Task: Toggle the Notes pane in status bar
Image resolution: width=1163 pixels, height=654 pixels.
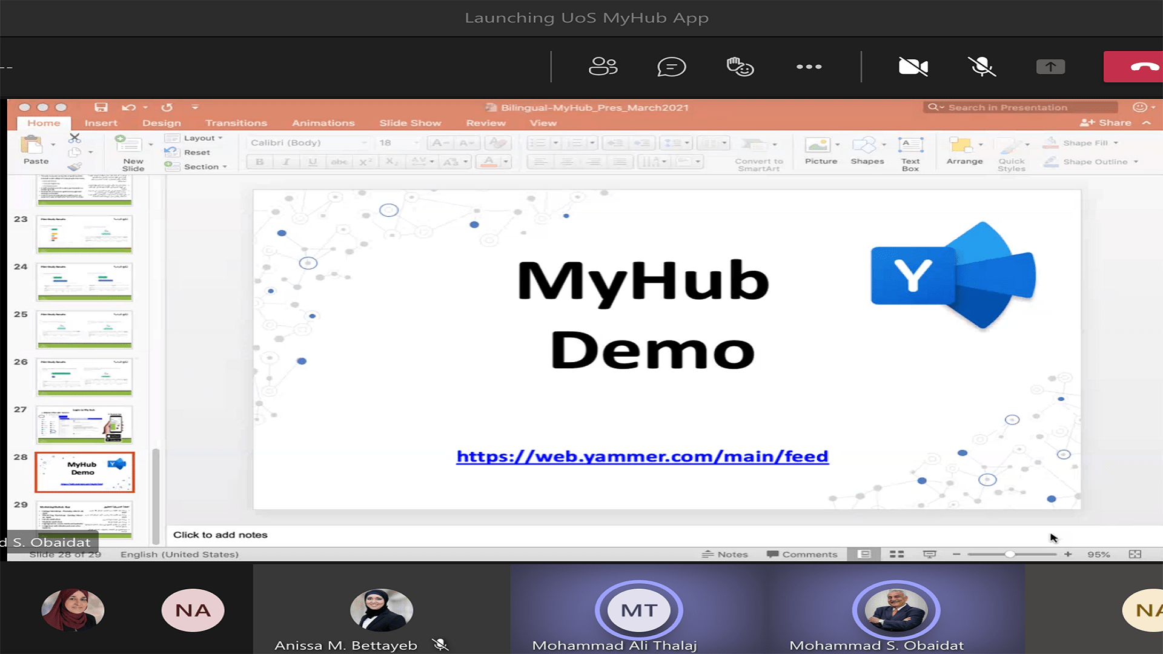Action: (725, 554)
